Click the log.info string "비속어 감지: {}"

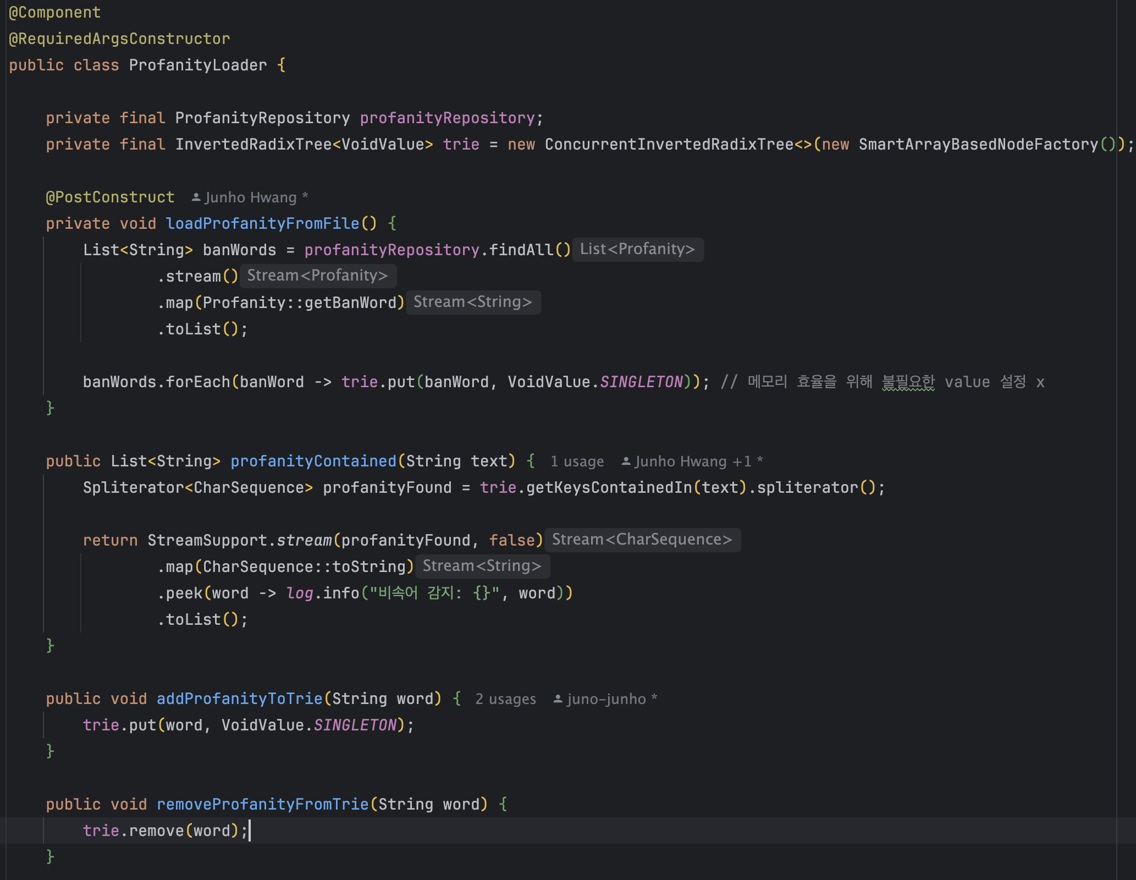tap(434, 593)
